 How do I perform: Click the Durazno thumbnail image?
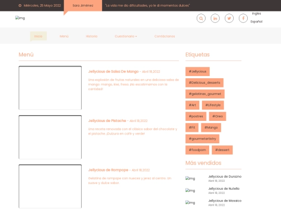(190, 178)
